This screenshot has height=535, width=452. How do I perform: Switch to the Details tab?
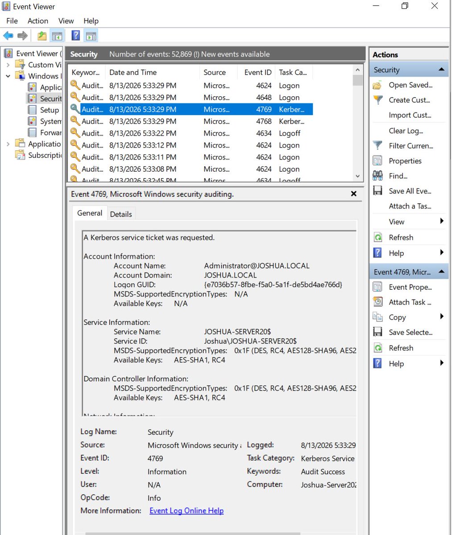(x=121, y=214)
